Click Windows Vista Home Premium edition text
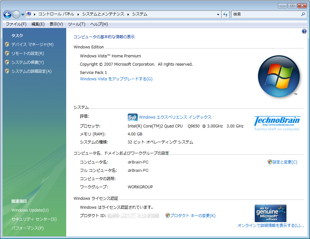 [x=110, y=56]
